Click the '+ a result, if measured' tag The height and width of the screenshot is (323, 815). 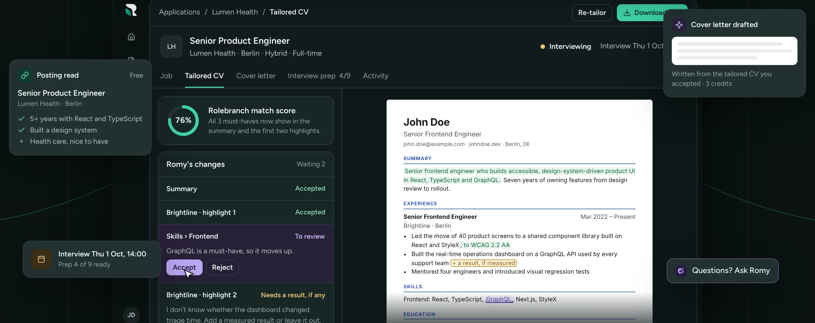point(483,263)
